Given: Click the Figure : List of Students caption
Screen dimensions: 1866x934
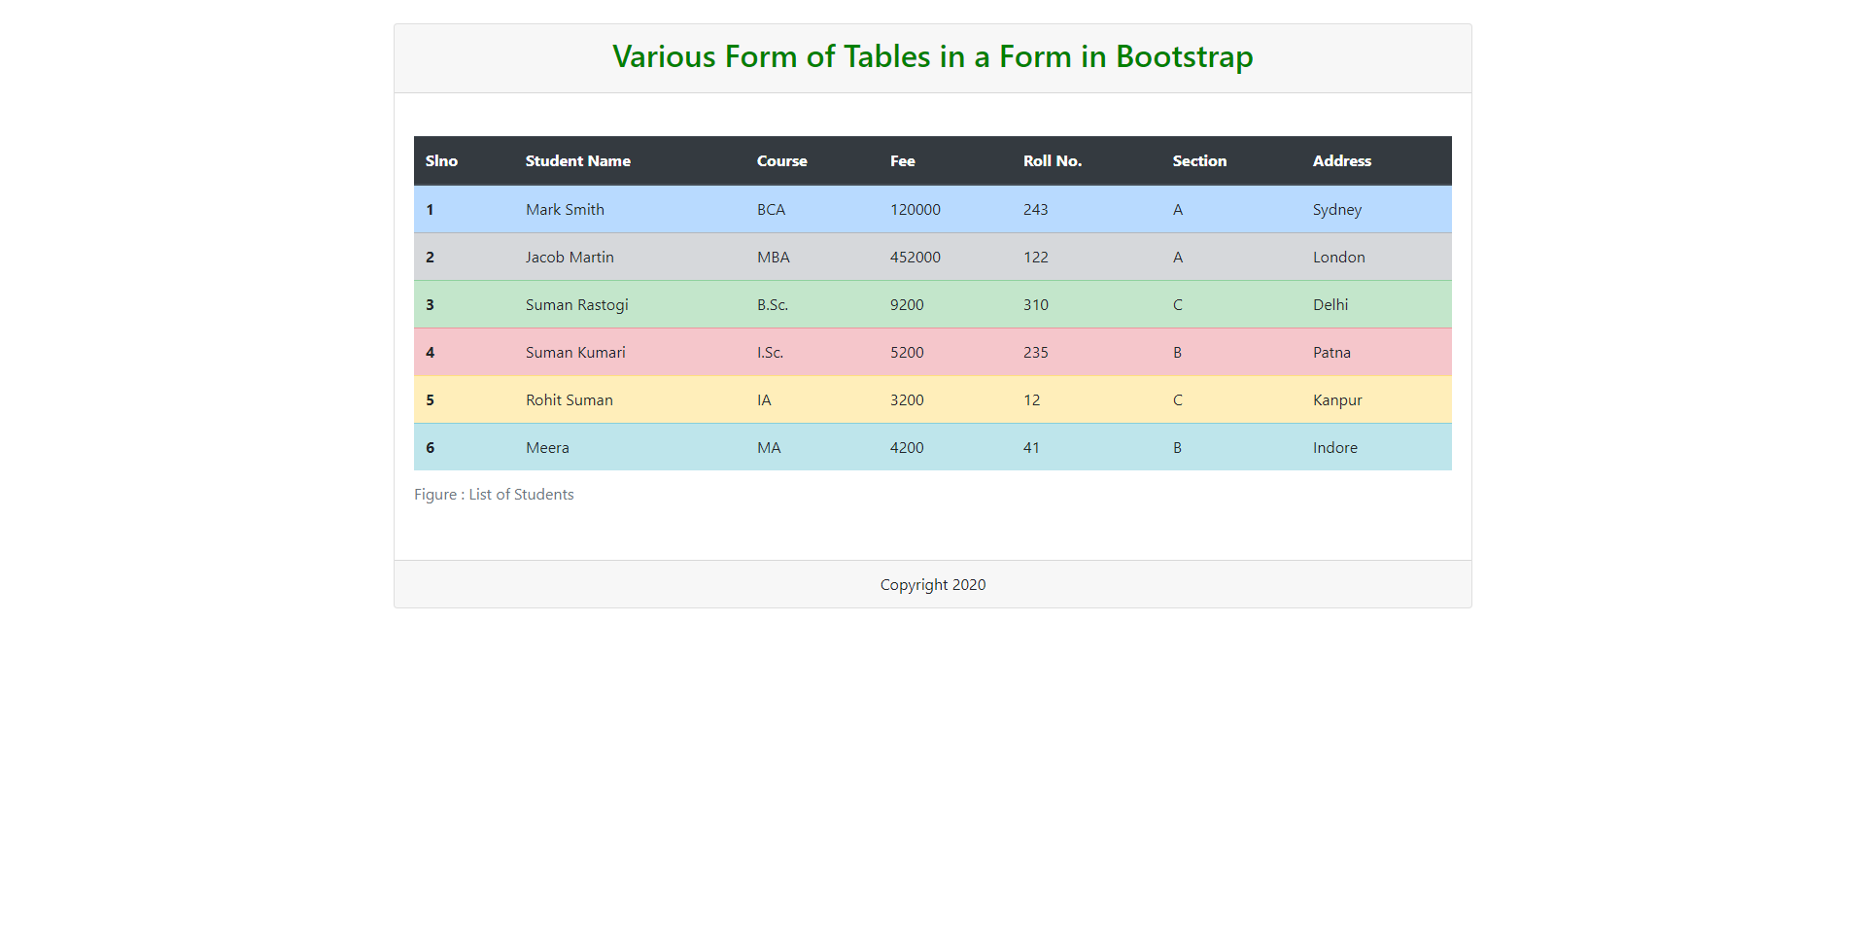Looking at the screenshot, I should click(x=494, y=494).
